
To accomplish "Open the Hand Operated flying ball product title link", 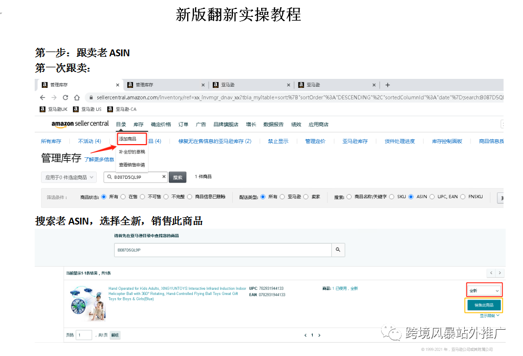I will pos(177,293).
